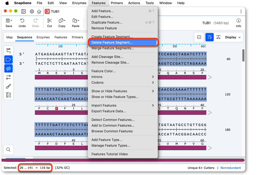Switch to the Features tab
258x175 pixels.
coord(61,37)
